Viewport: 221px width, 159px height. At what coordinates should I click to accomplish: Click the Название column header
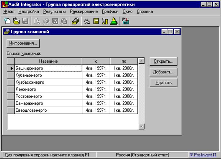(x=48, y=61)
